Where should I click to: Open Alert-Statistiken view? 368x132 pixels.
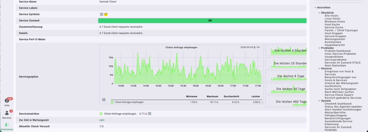point(335,66)
